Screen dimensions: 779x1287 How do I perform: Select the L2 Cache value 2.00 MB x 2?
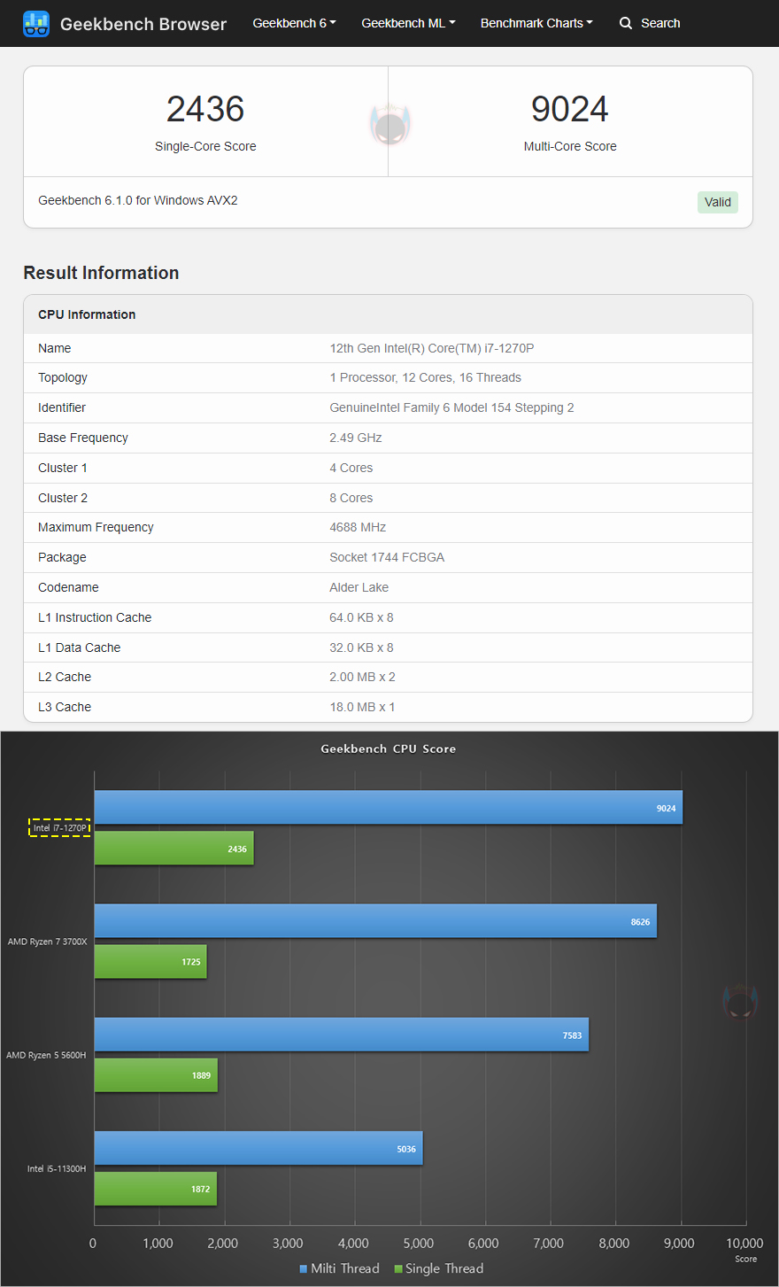(x=362, y=677)
